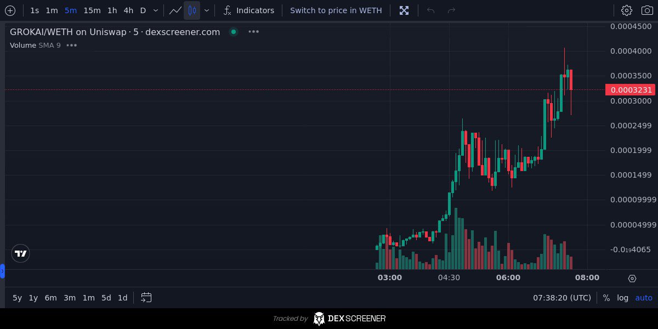Click 0.0004000 price axis label

pyautogui.click(x=631, y=51)
